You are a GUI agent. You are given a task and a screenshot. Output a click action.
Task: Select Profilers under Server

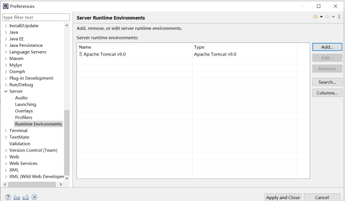24,117
